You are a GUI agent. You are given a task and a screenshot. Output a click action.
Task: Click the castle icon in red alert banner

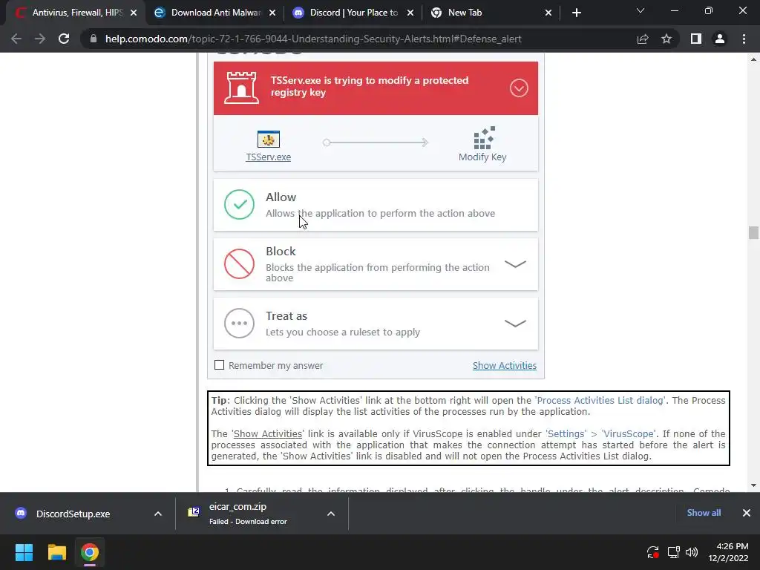[x=241, y=88]
